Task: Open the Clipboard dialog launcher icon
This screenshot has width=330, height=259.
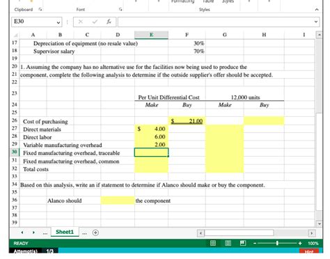Action: click(x=40, y=10)
